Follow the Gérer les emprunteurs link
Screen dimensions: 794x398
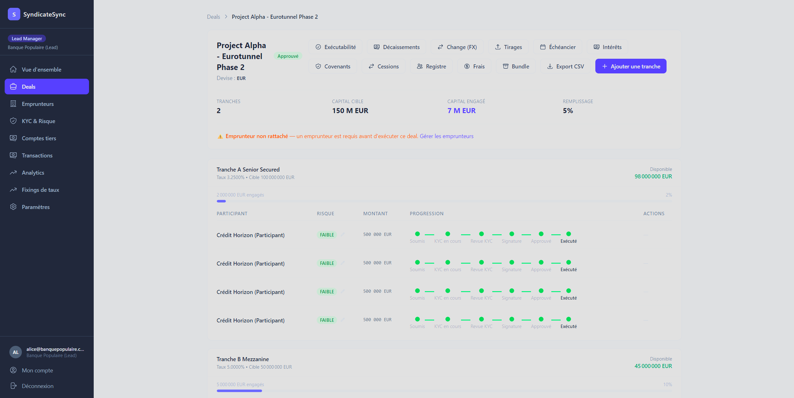tap(446, 136)
